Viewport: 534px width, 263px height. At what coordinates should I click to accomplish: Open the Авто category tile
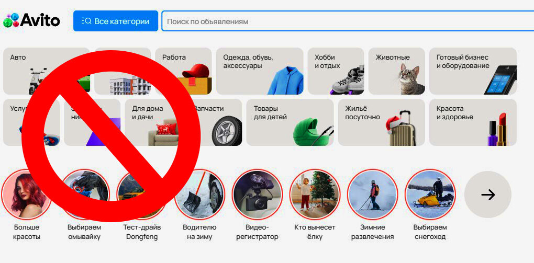pyautogui.click(x=46, y=71)
